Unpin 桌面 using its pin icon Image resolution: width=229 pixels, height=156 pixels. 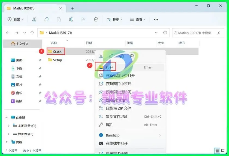tap(40, 60)
